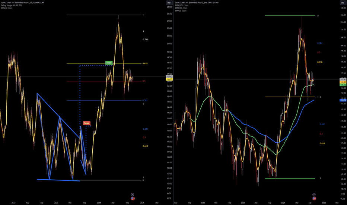
Task: Select EMA (5, close) legend on daily chart
Action: coord(7,8)
